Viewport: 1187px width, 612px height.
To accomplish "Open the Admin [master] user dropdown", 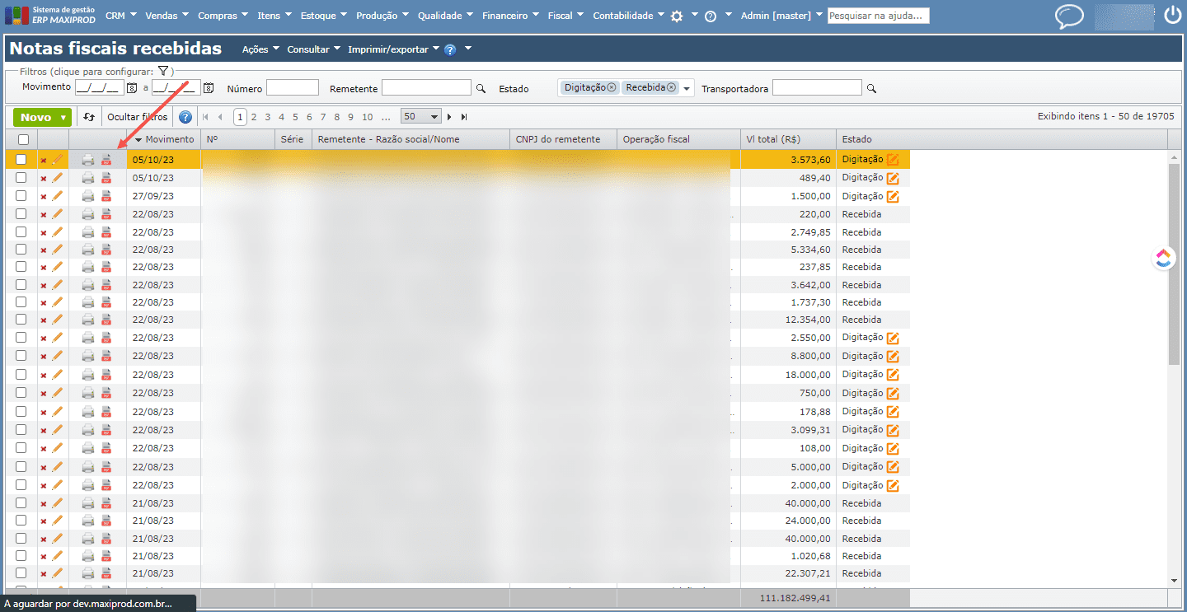I will click(x=781, y=16).
